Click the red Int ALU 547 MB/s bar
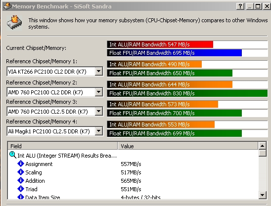Screen dimensions: 271x206 pos(160,44)
